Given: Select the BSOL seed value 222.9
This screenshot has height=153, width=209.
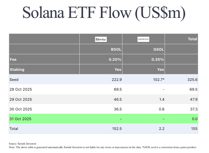Looking at the screenshot, I should 116,79.
